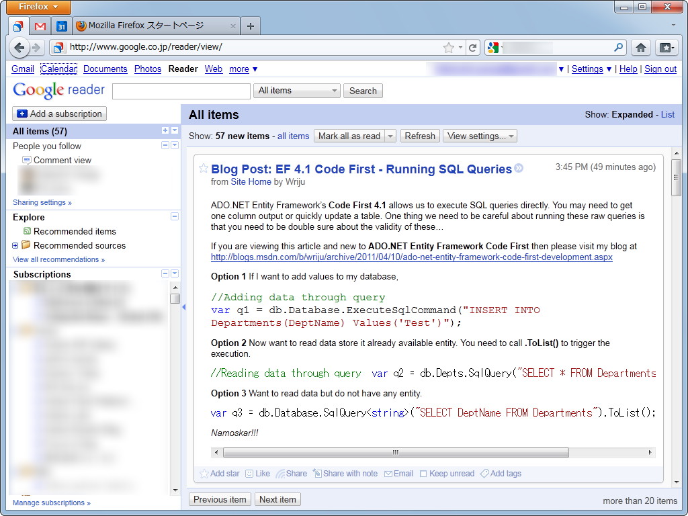Collapse sidebar with the divider arrow
This screenshot has width=688, height=516.
(184, 307)
